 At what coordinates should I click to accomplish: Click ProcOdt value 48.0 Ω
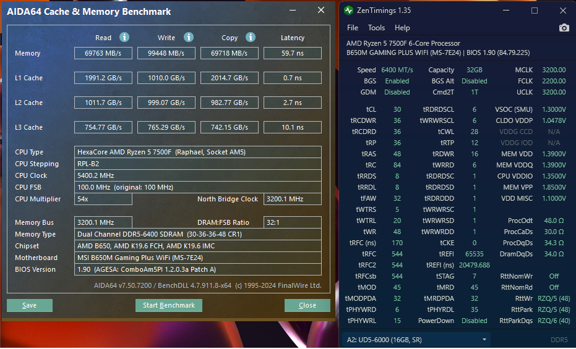pyautogui.click(x=554, y=221)
